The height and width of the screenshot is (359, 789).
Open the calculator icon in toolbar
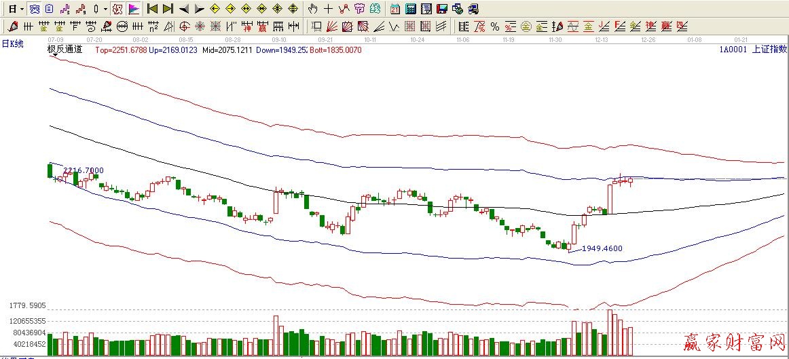coord(411,9)
